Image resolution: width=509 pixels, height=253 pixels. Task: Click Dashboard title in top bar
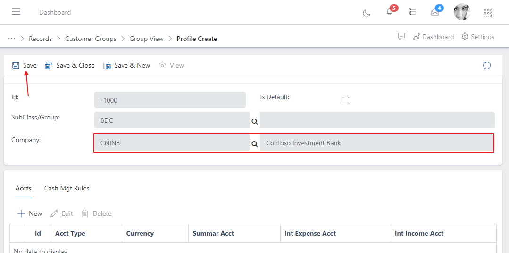55,12
